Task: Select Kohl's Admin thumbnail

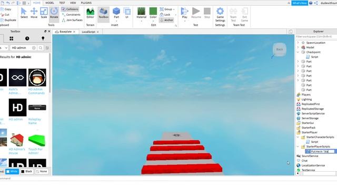Action: pos(17,78)
